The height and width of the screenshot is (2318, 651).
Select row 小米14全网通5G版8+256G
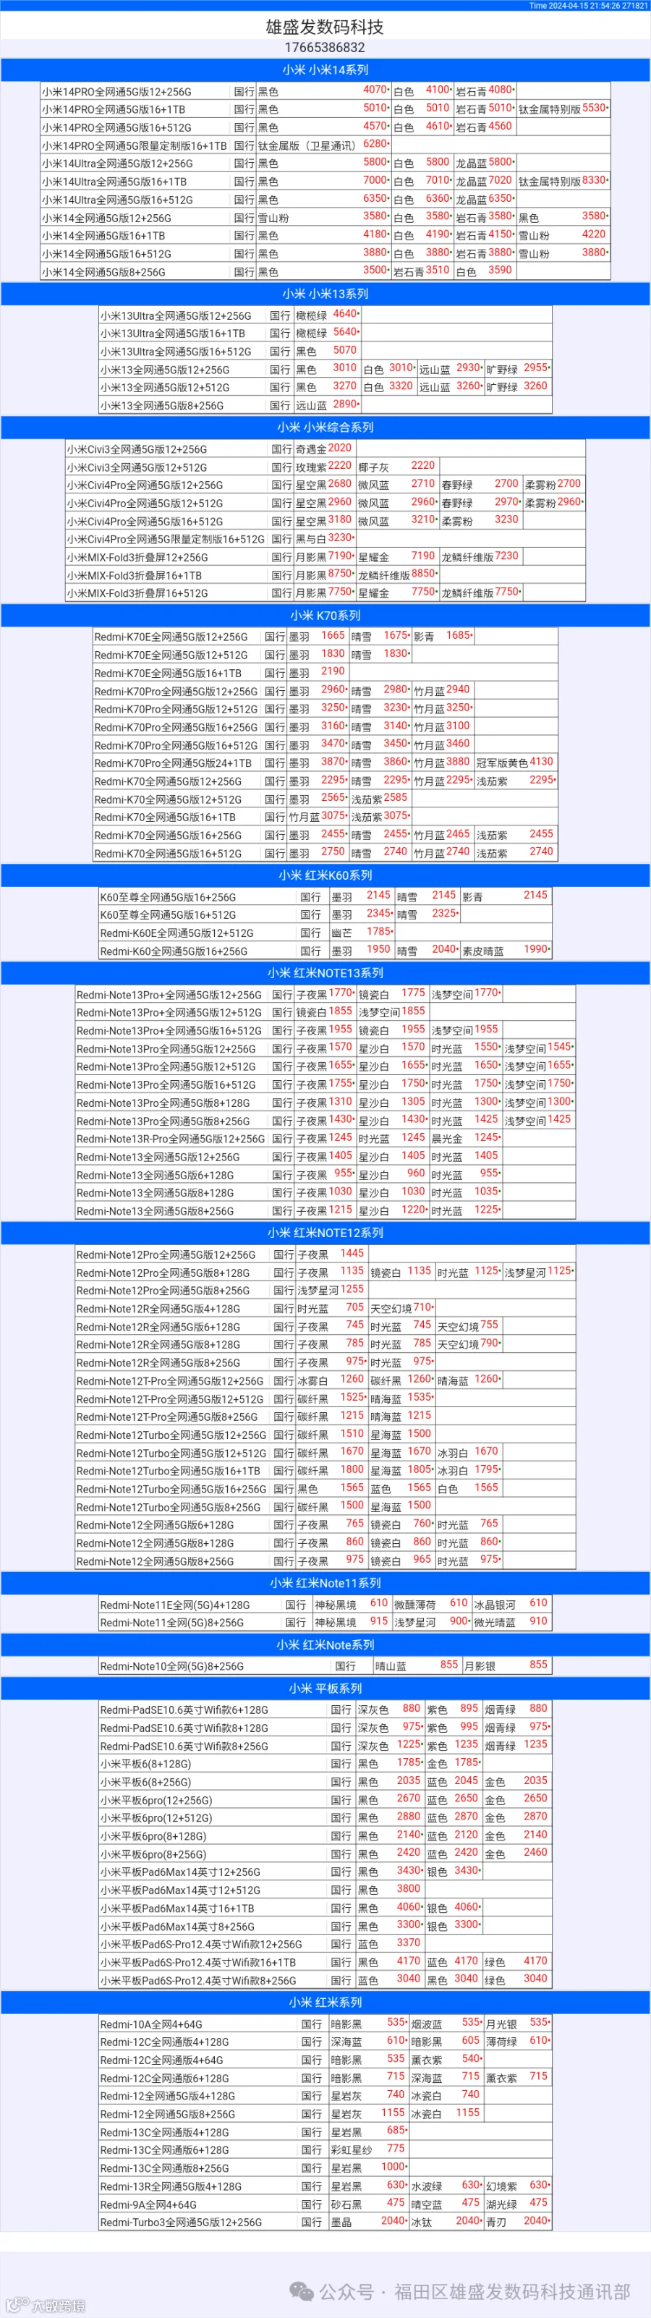pos(325,271)
